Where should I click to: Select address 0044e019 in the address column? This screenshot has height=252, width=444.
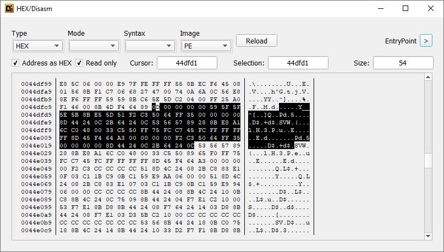click(36, 146)
